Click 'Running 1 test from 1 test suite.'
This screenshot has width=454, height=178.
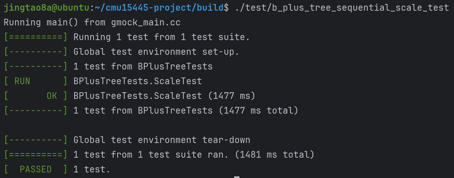pos(162,37)
